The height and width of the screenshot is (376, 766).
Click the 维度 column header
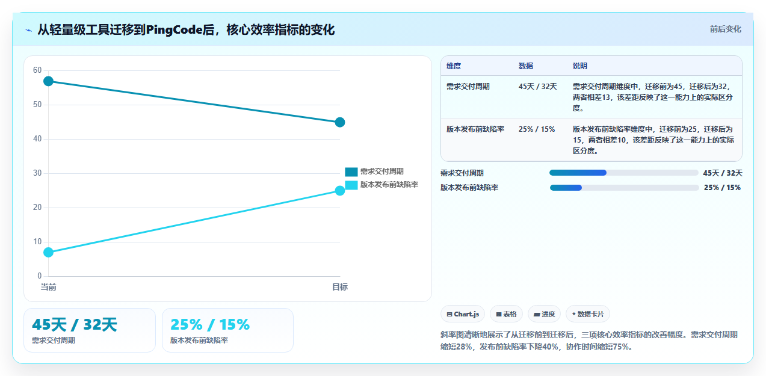[x=454, y=66]
